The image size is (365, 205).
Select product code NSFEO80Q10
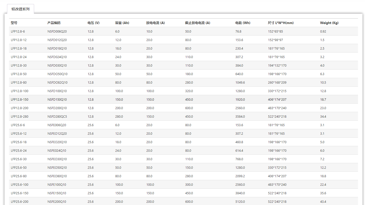(57, 176)
